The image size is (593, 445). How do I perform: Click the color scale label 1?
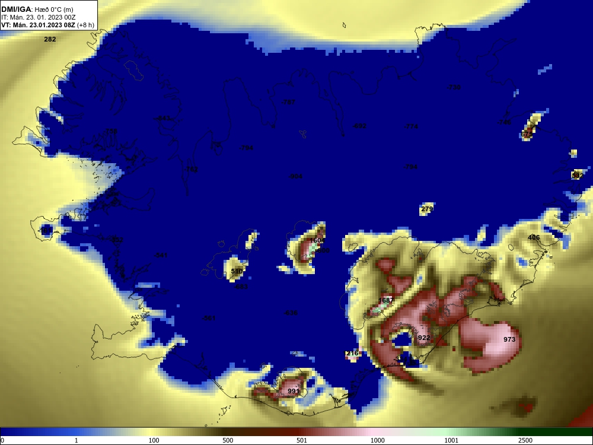[x=76, y=440]
